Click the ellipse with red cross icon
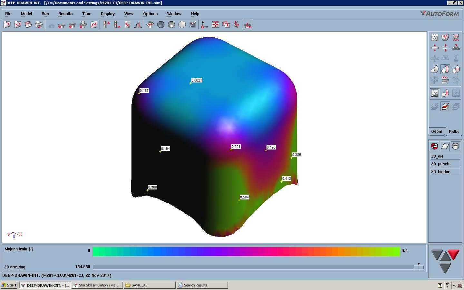Screen dimensions: 464x290 (x=445, y=93)
